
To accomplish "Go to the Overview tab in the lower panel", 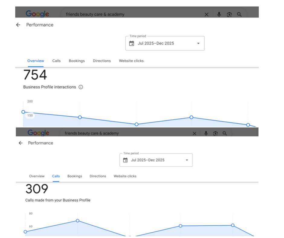I will [x=37, y=176].
